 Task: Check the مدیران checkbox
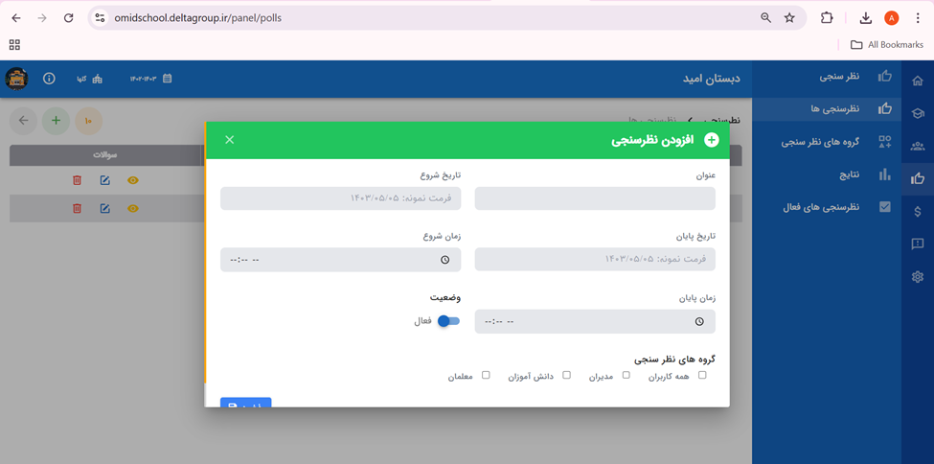(x=626, y=375)
